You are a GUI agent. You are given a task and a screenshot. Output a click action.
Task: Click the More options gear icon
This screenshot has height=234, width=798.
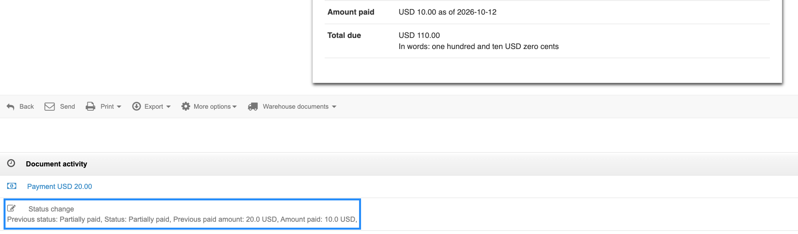186,106
